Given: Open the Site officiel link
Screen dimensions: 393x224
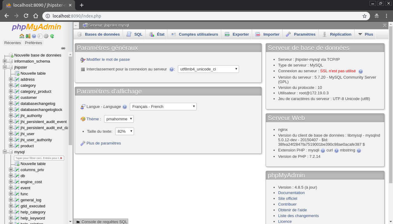Looking at the screenshot, I should [x=288, y=199].
